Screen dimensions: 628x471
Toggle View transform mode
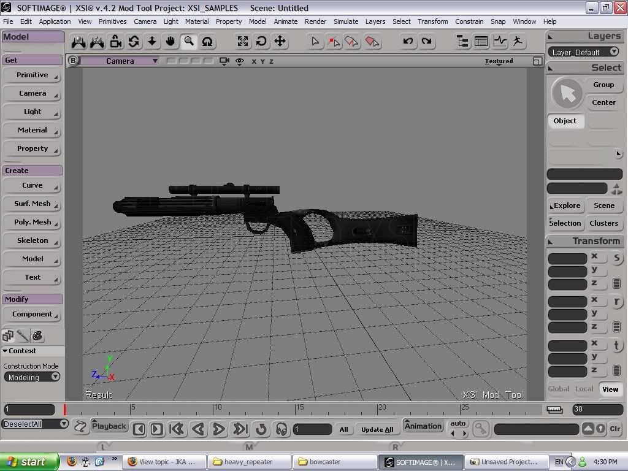pos(610,389)
